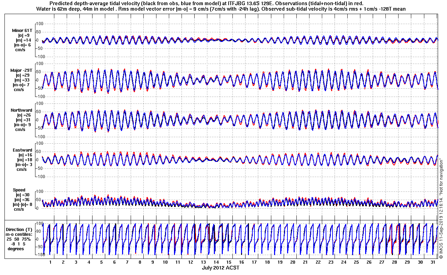Image resolution: width=447 pixels, height=275 pixels.
Task: Click date tick "5" on the x-axis
Action: (101, 262)
